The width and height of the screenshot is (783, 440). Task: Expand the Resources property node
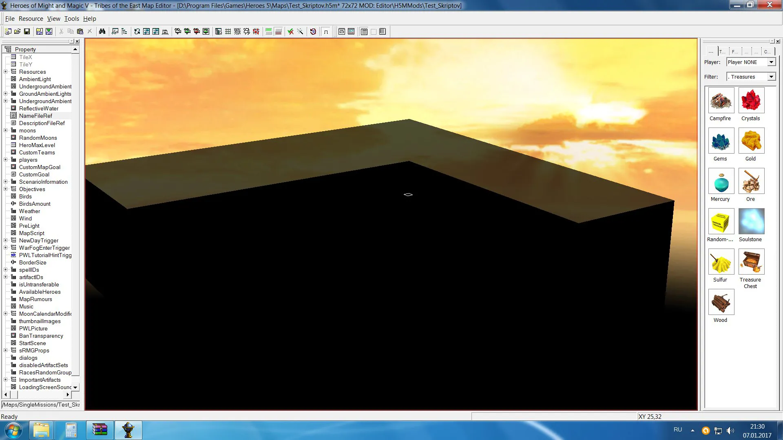(x=6, y=72)
